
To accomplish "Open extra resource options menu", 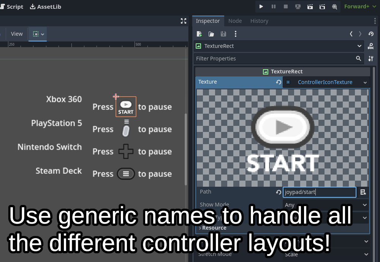I will (x=236, y=34).
